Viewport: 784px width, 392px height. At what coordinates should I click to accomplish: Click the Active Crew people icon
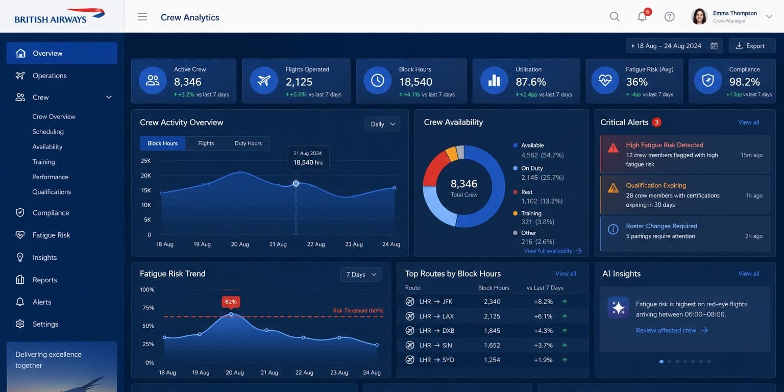pyautogui.click(x=153, y=81)
